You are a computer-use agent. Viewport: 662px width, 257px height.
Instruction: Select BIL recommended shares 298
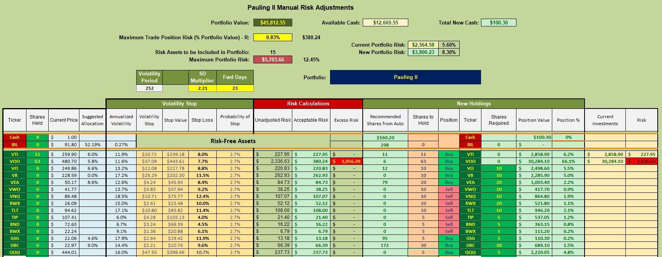[385, 145]
